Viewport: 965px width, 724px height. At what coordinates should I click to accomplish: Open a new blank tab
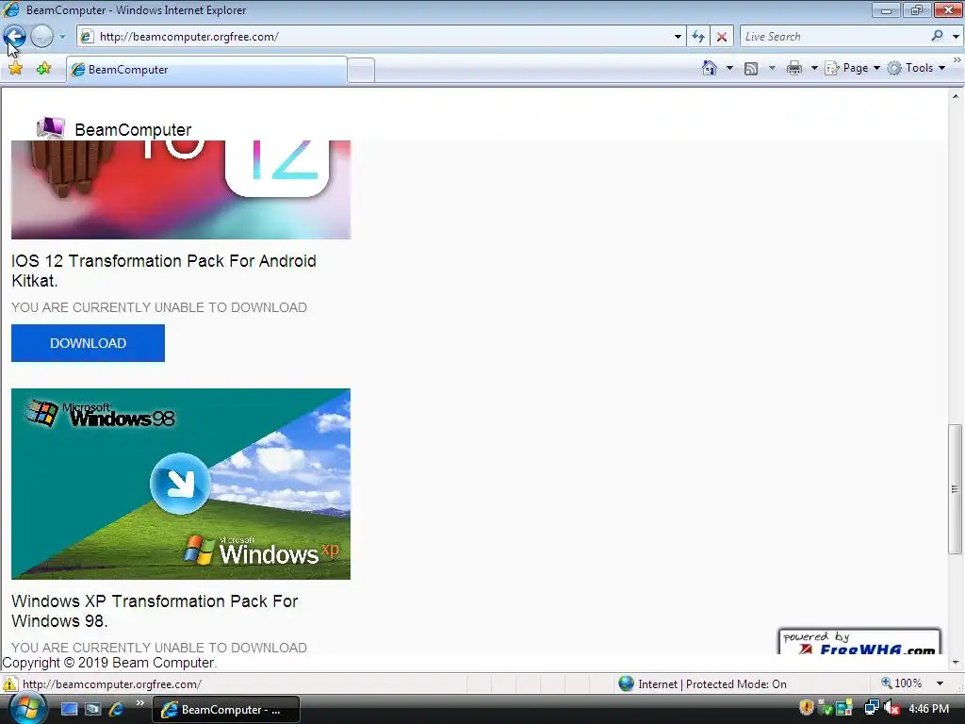click(361, 70)
